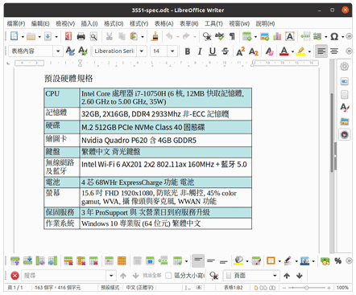Apply Superscript formatting
The width and height of the screenshot is (356, 295).
pyautogui.click(x=240, y=51)
